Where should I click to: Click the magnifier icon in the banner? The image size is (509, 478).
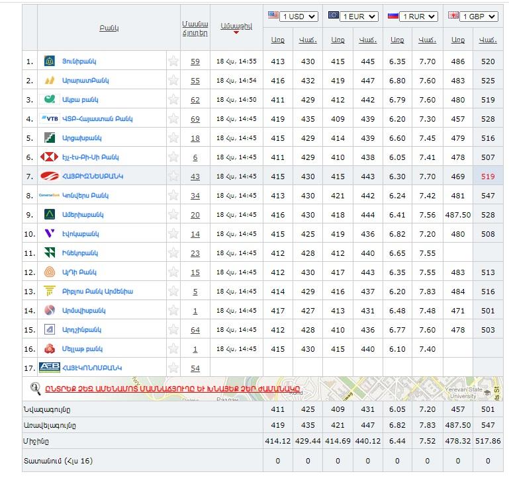click(x=36, y=389)
